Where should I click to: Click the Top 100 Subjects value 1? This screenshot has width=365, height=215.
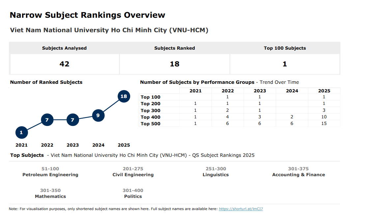(285, 64)
